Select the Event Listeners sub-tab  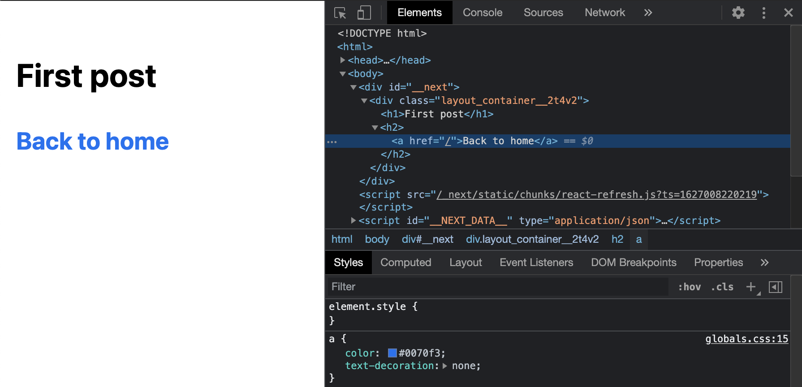536,262
